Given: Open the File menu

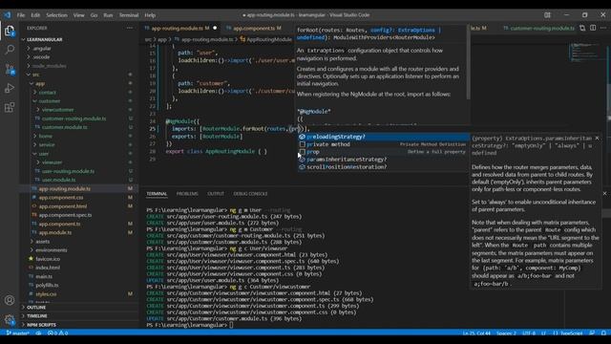Looking at the screenshot, I should click(x=21, y=15).
